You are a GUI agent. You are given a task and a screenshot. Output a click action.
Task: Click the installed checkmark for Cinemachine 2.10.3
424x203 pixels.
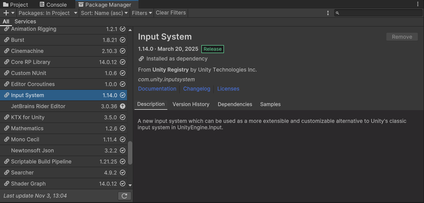coord(123,51)
